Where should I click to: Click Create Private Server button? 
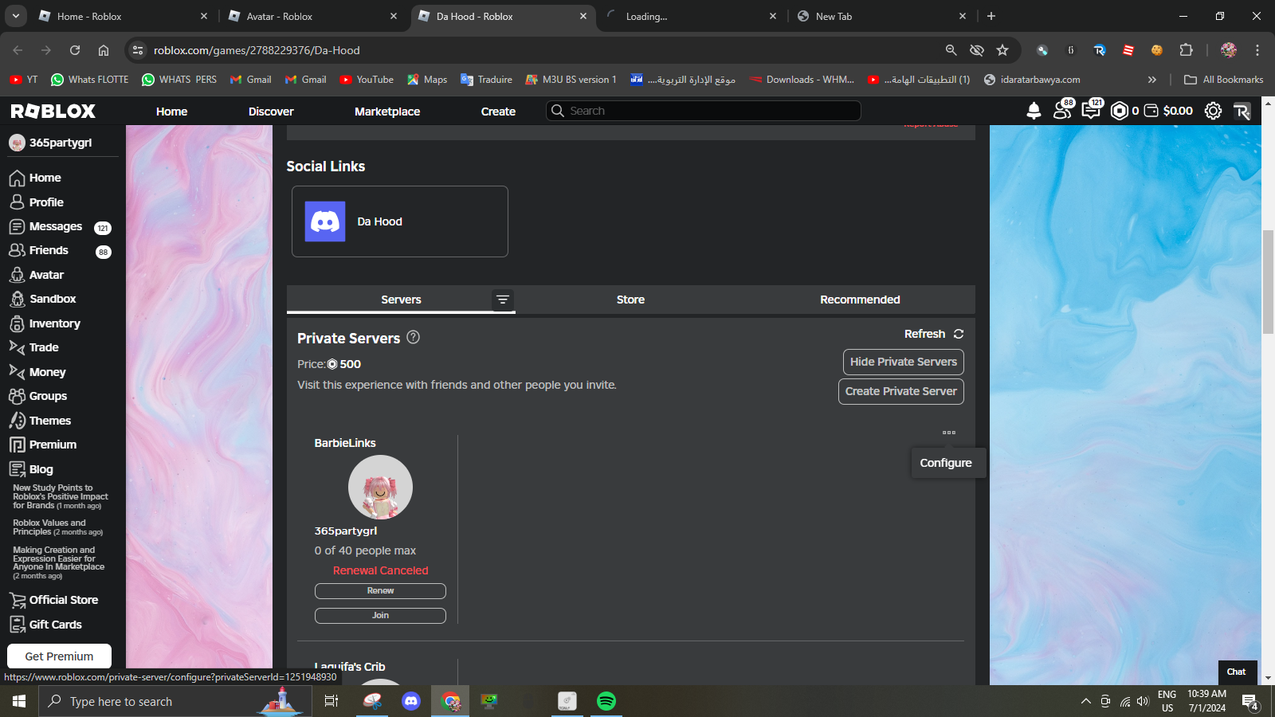point(901,391)
